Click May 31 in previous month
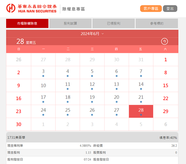 pos(141,60)
